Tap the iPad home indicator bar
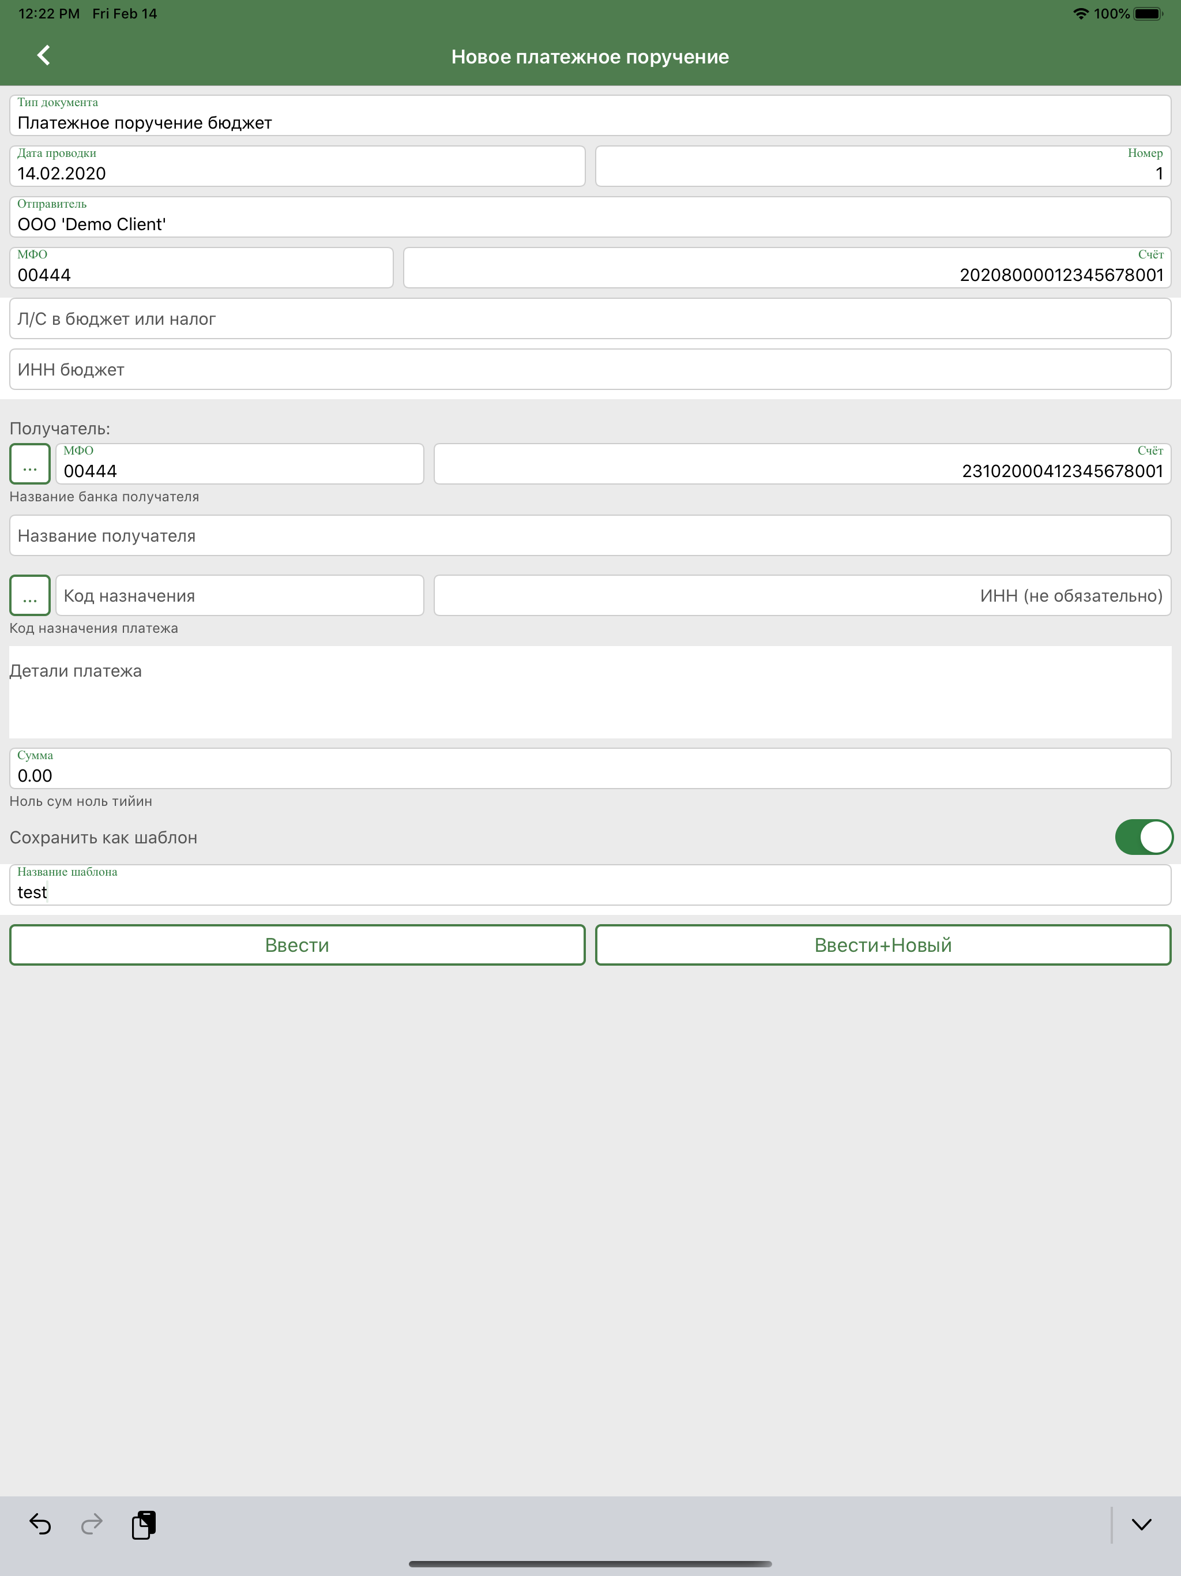The height and width of the screenshot is (1576, 1181). pyautogui.click(x=590, y=1564)
